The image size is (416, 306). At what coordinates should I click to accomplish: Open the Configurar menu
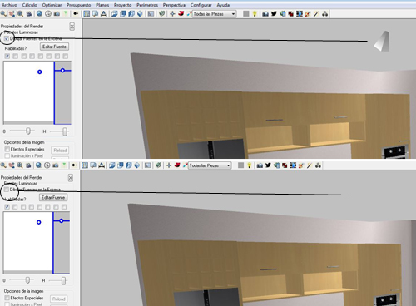tap(201, 5)
